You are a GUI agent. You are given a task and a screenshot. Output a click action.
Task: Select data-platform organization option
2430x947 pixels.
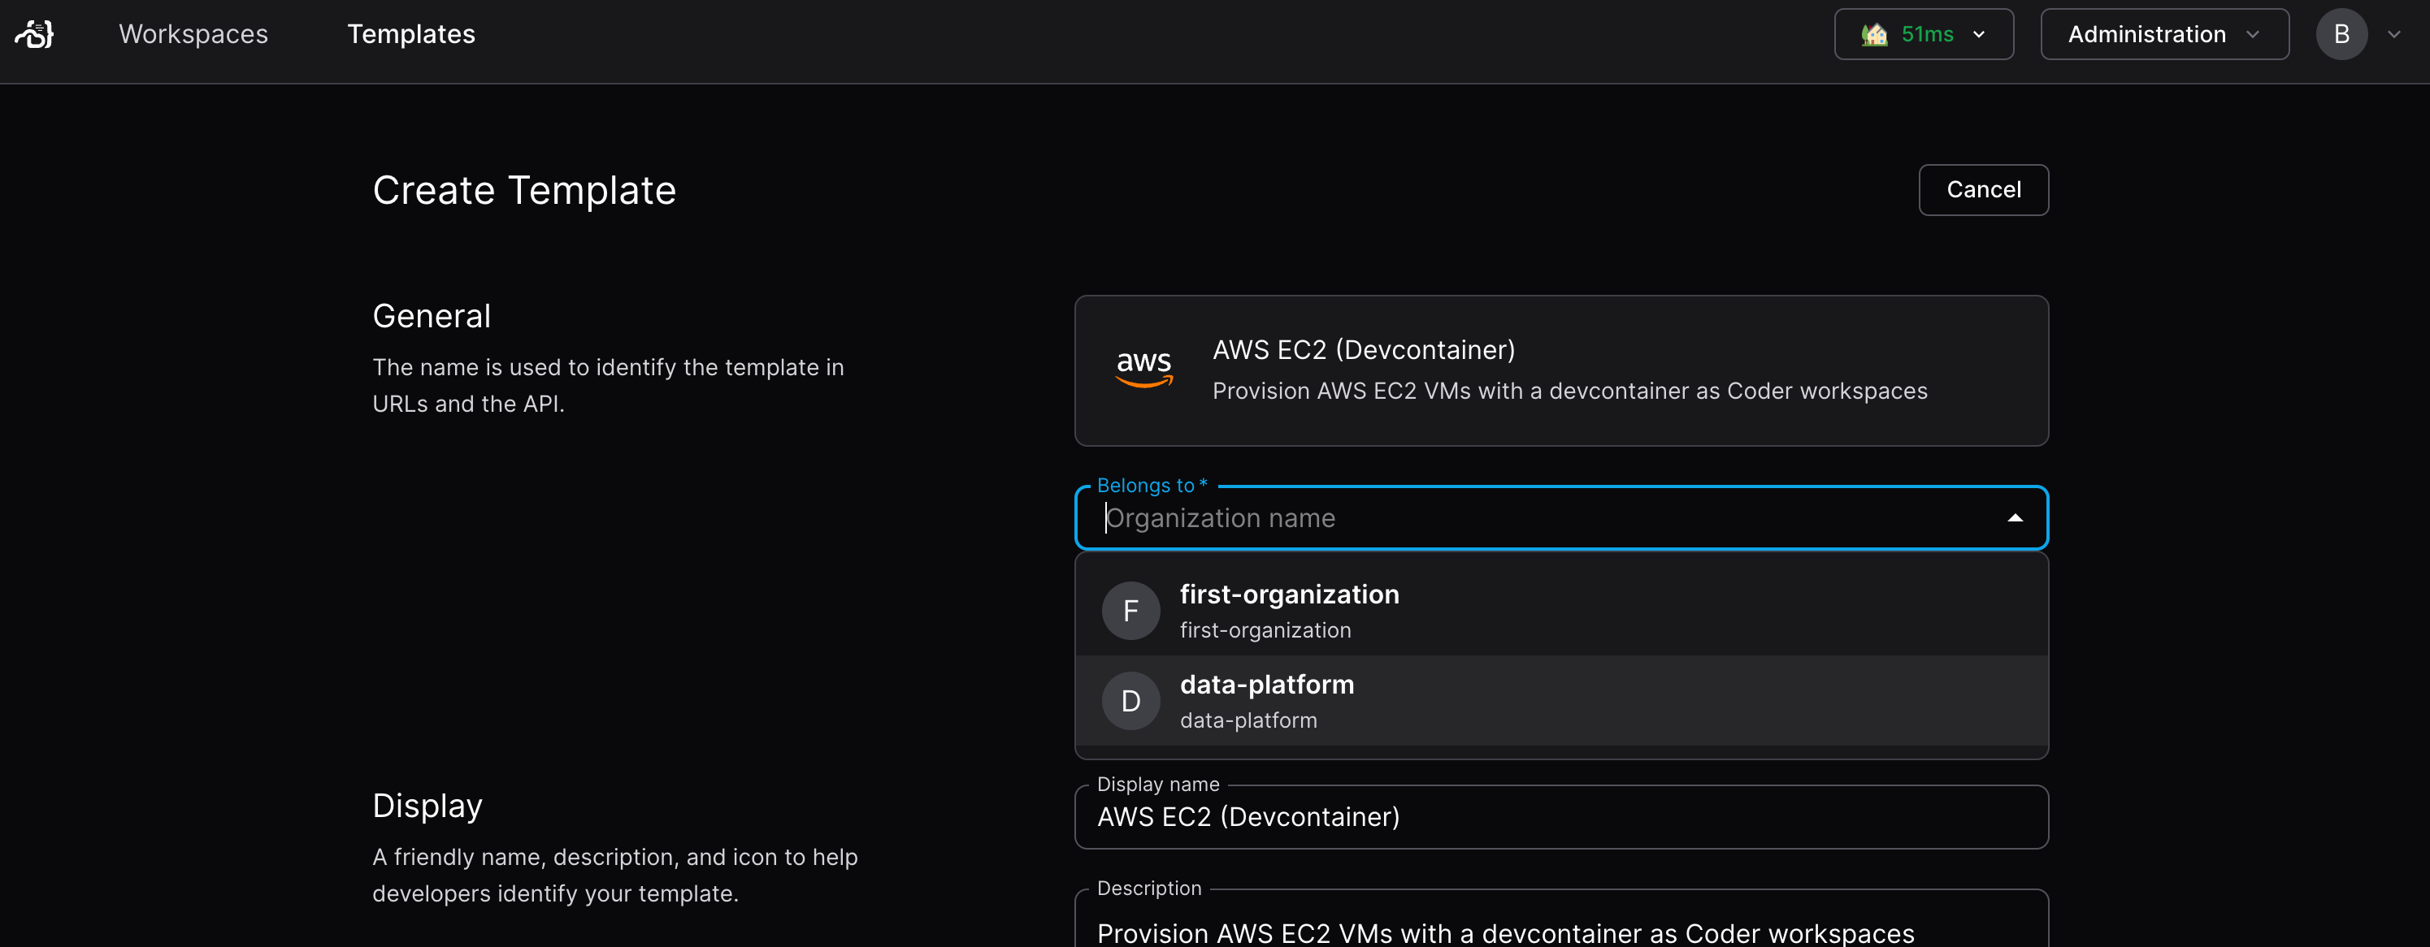click(1560, 699)
